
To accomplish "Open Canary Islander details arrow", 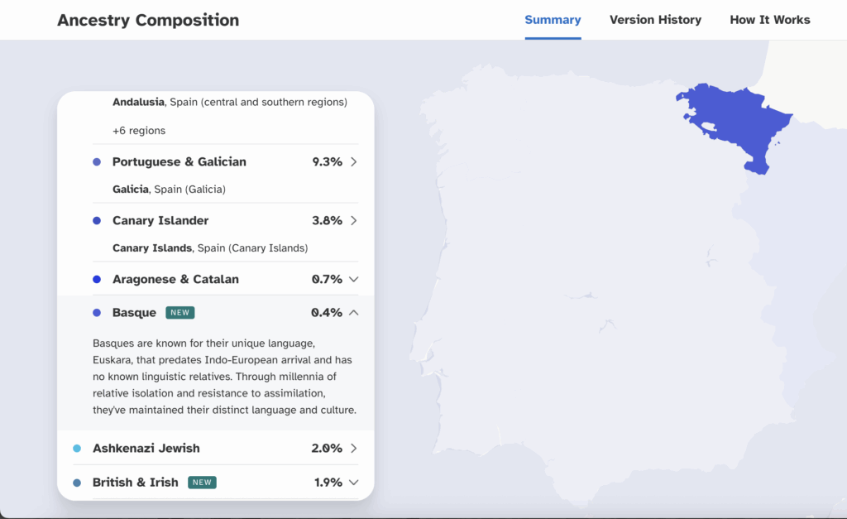I will click(354, 221).
